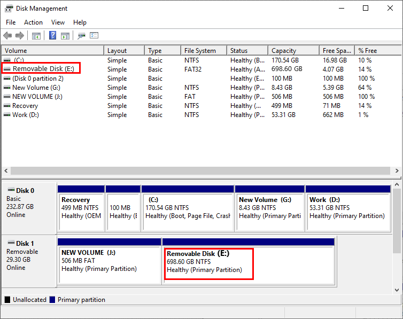Image resolution: width=403 pixels, height=319 pixels.
Task: Click the down arrow of graphical view scrollbar
Action: (x=397, y=289)
